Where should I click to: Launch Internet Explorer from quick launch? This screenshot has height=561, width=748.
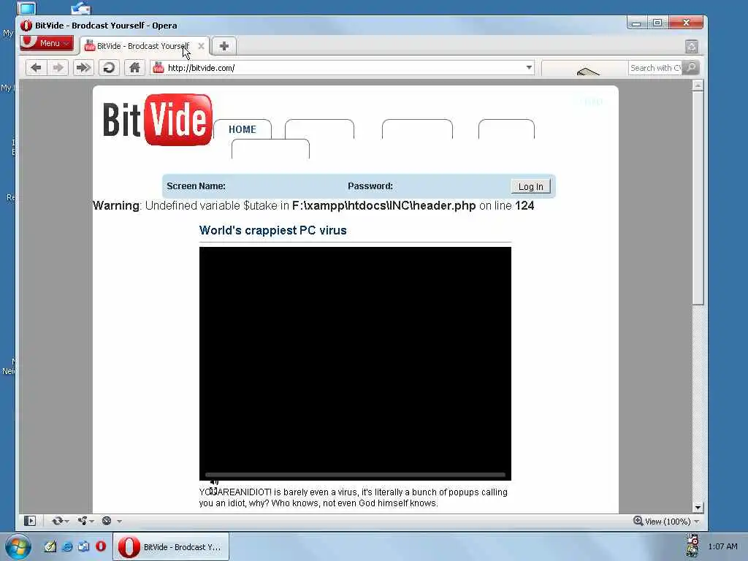pos(67,546)
